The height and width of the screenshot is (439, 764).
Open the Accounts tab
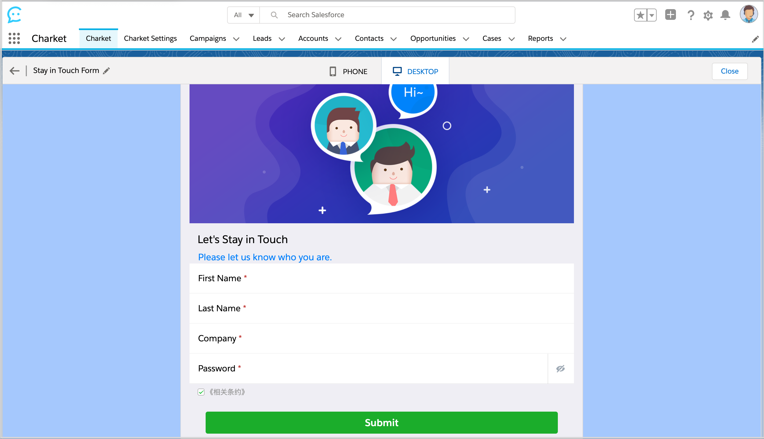click(x=313, y=38)
